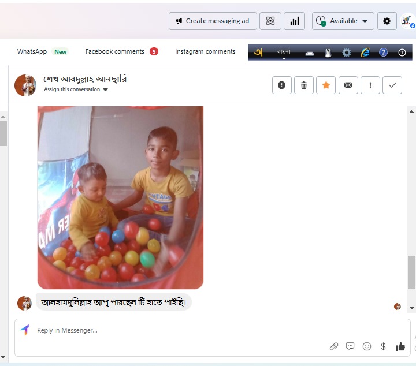Send a thumbs up like
The height and width of the screenshot is (366, 416).
400,346
